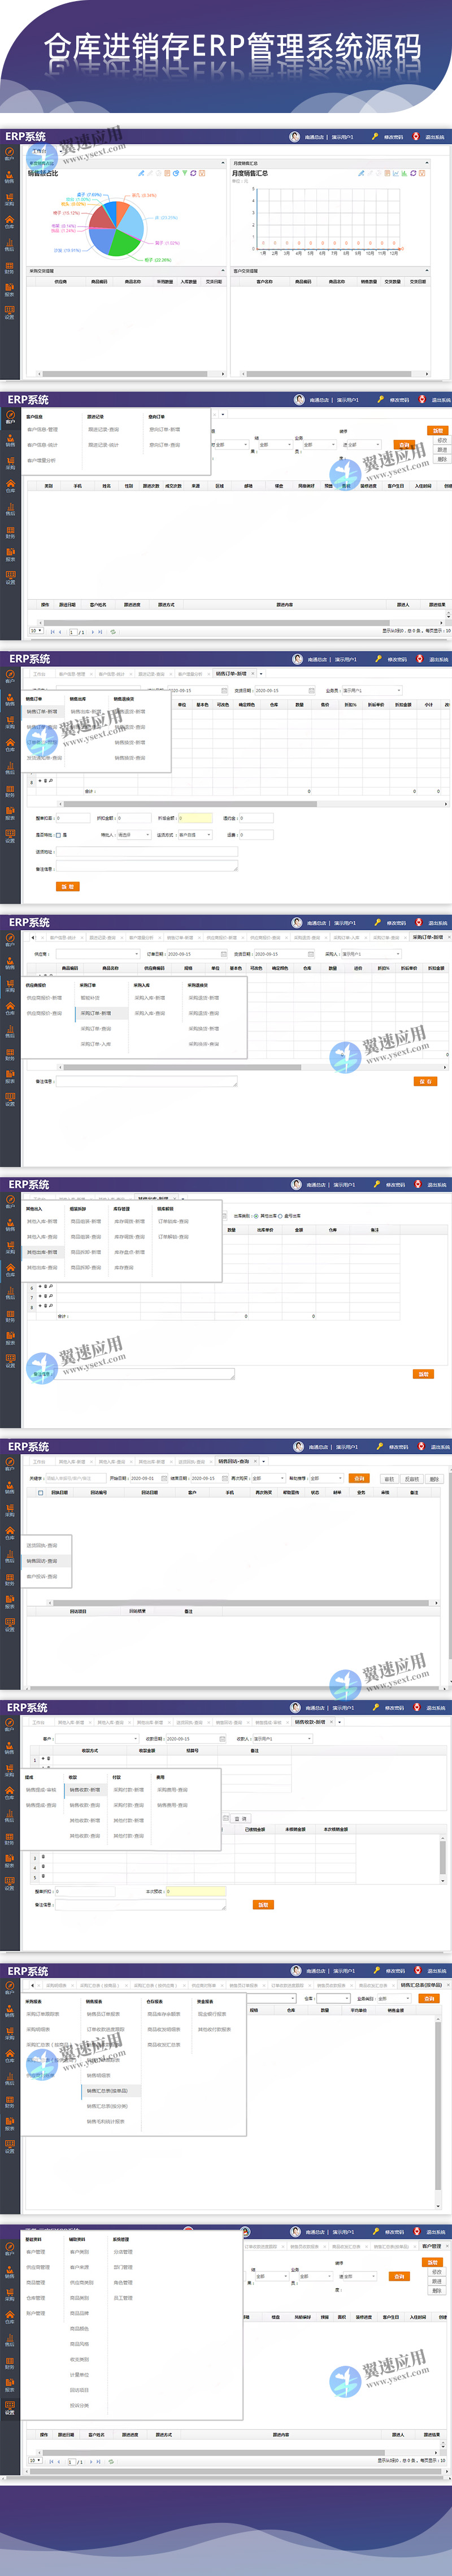Select the 盘亏出库 radio button
The height and width of the screenshot is (2576, 452).
pyautogui.click(x=280, y=1216)
